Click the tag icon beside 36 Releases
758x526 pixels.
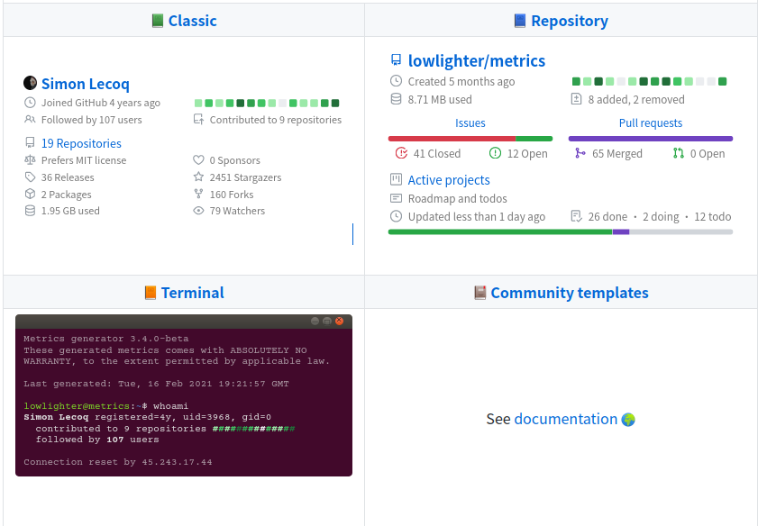(x=30, y=177)
